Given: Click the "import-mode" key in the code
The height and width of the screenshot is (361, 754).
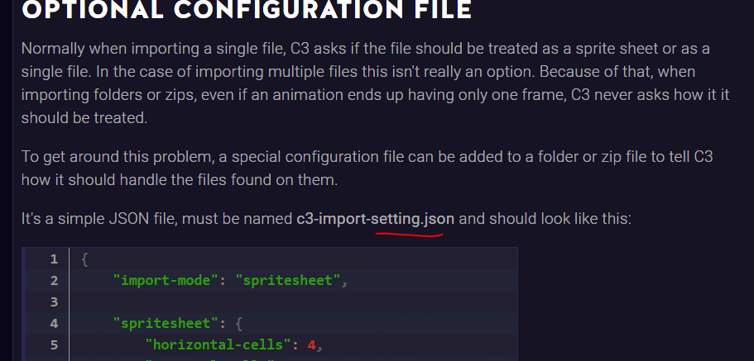Looking at the screenshot, I should point(166,280).
